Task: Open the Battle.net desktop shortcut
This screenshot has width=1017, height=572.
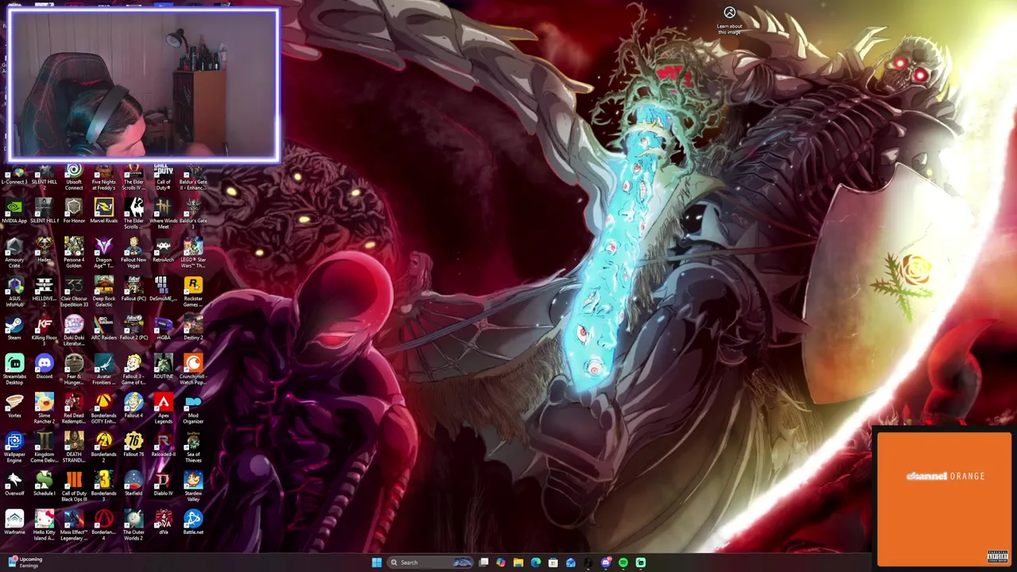Action: point(193,523)
